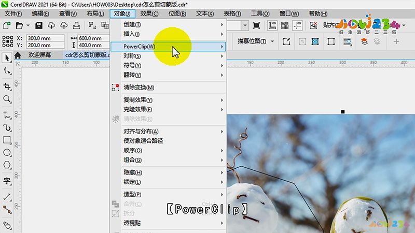Viewport: 415px width, 233px height.
Task: Click the Print icon
Action: coord(76,25)
